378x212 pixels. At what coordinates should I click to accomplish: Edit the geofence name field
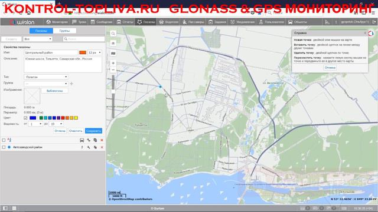click(x=51, y=52)
